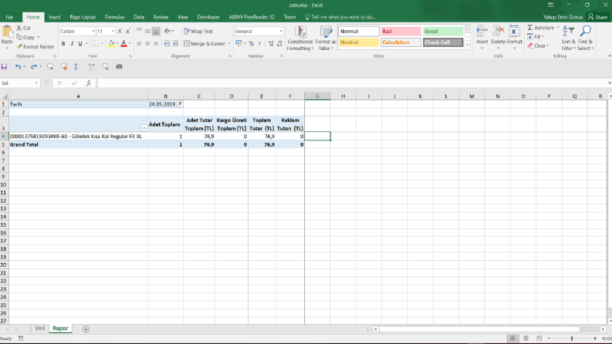Click the Save icon in quick toolbar
Viewport: 612px width, 344px height.
coord(5,66)
